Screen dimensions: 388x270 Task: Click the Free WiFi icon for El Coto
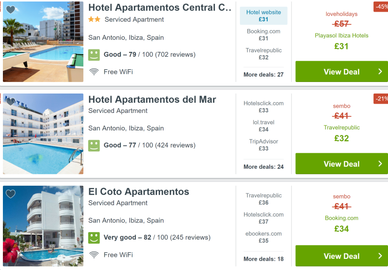click(94, 255)
